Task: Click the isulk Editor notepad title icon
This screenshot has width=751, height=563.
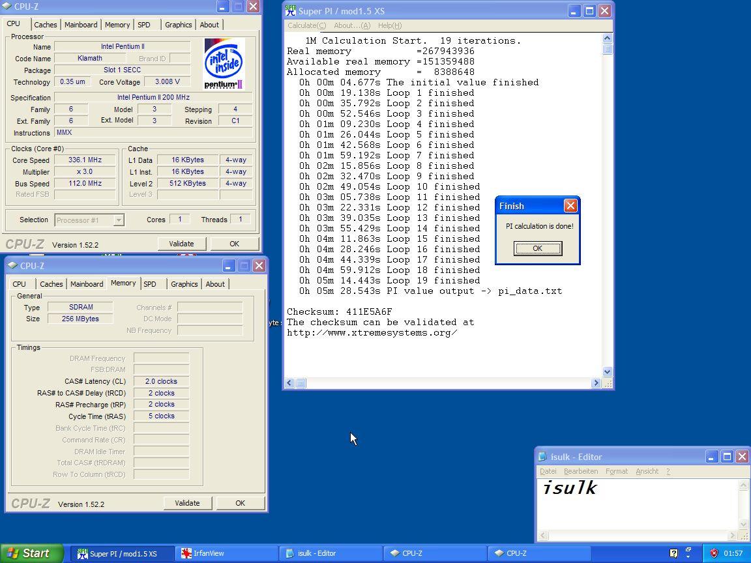Action: [x=542, y=457]
